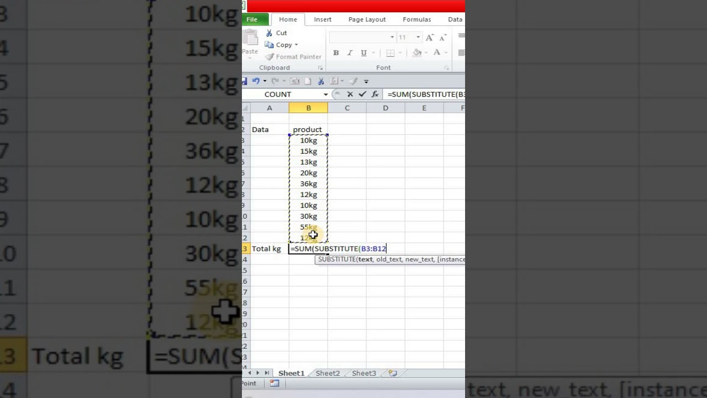Select column B header
Viewport: 707px width, 398px height.
pos(308,108)
